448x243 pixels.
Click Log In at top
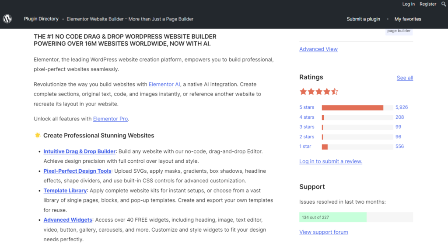click(408, 4)
